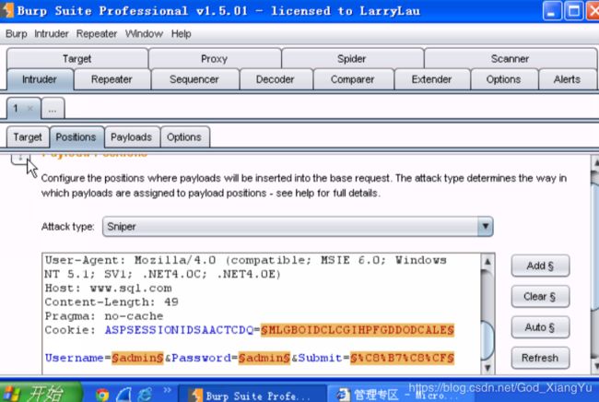Open the Window menu
The height and width of the screenshot is (402, 599).
144,34
